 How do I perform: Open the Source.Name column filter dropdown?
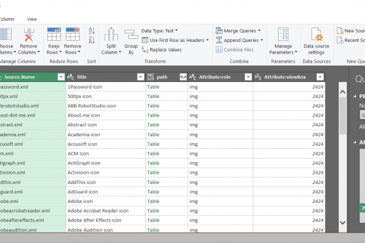61,77
